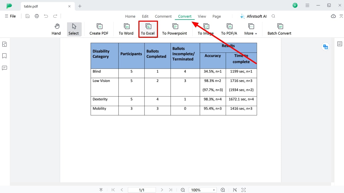Close the table.pdf tab
Image resolution: width=344 pixels, height=193 pixels.
point(69,6)
